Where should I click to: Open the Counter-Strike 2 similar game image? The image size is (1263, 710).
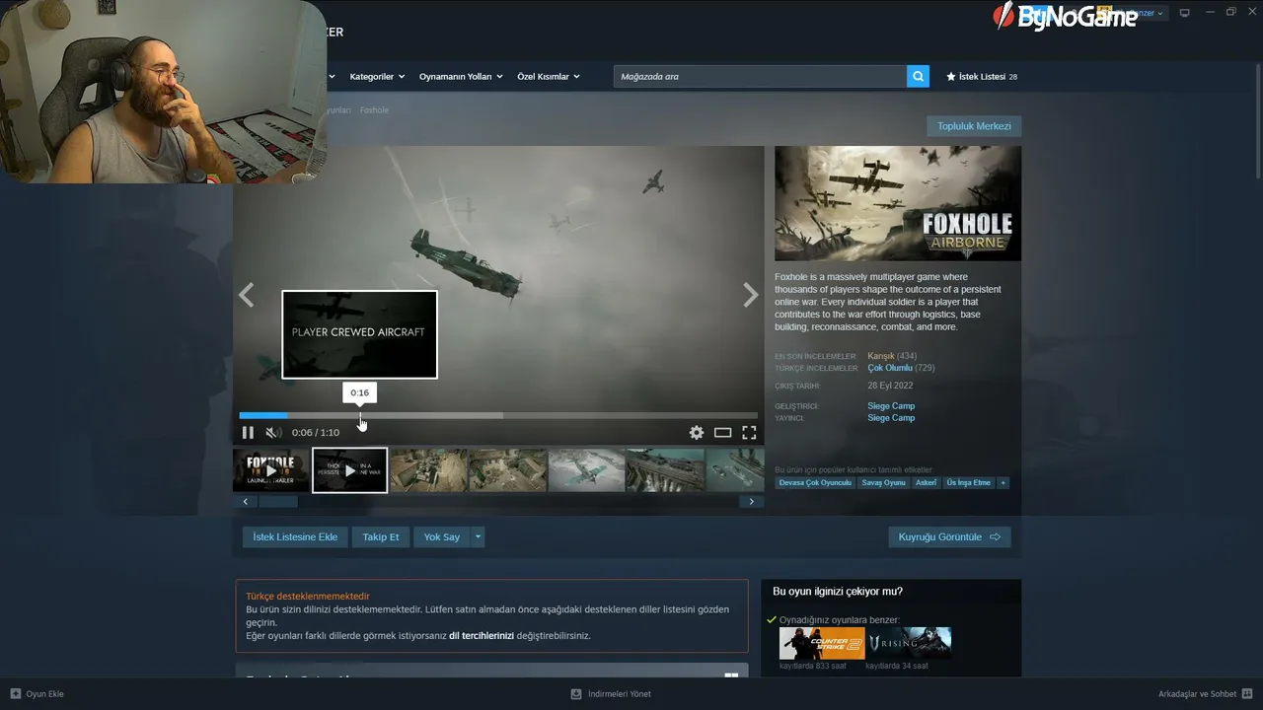click(822, 643)
